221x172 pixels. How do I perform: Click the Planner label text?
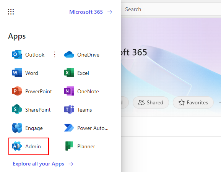pos(86,146)
